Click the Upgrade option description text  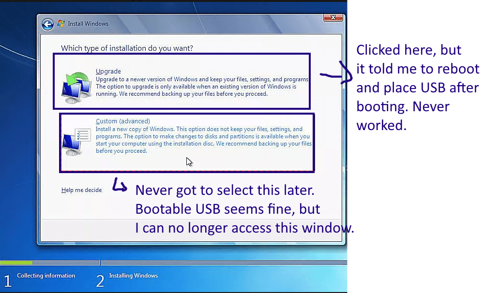(x=202, y=87)
